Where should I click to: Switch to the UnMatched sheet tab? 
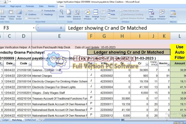(x=30, y=120)
